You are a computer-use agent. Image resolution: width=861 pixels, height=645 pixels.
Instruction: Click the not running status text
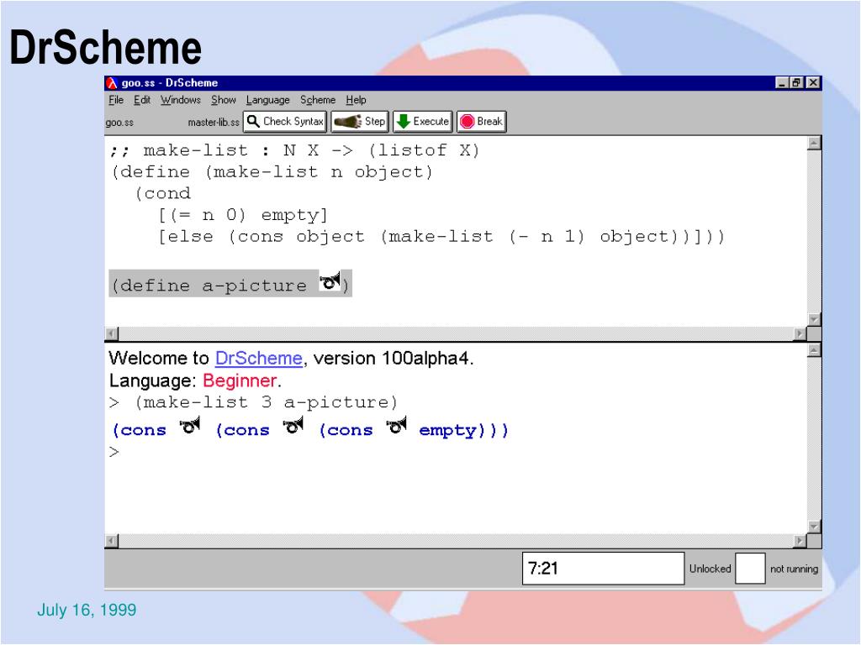point(794,569)
